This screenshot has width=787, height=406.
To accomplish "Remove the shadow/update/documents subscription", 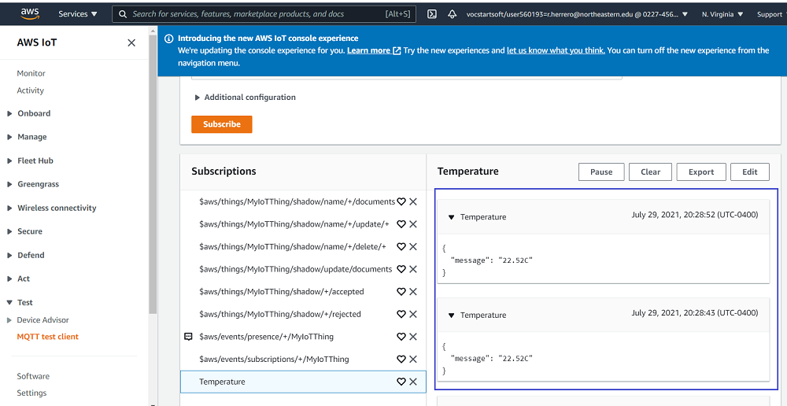I will (x=413, y=269).
